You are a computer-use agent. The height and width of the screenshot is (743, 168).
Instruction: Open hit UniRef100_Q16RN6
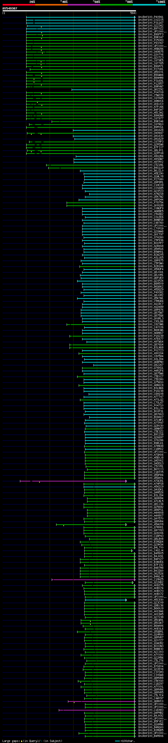click(150, 724)
